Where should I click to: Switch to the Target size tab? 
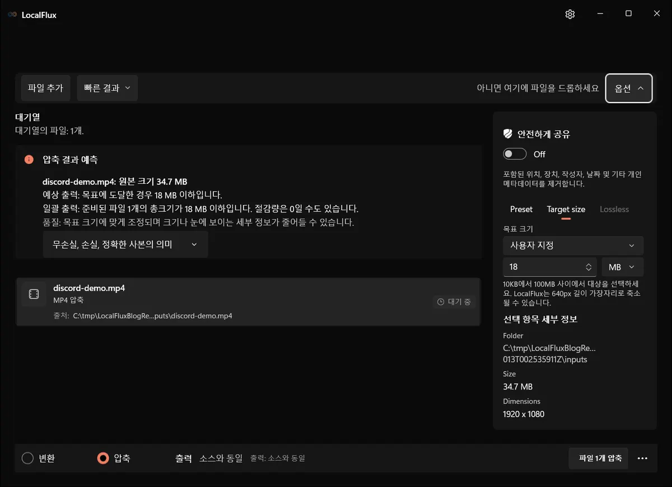coord(566,209)
